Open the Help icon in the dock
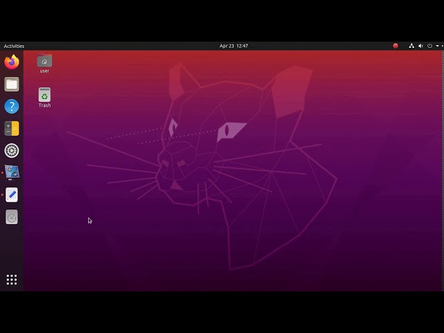 click(x=12, y=106)
